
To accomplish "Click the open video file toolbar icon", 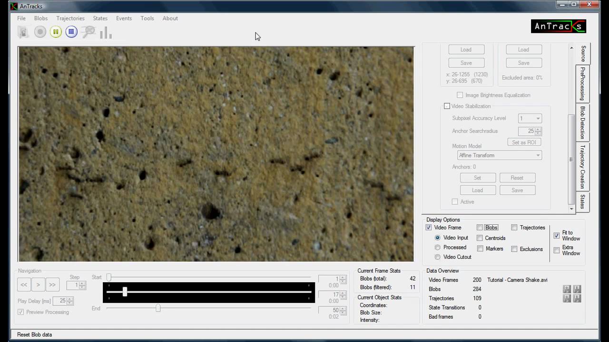I will pos(23,32).
